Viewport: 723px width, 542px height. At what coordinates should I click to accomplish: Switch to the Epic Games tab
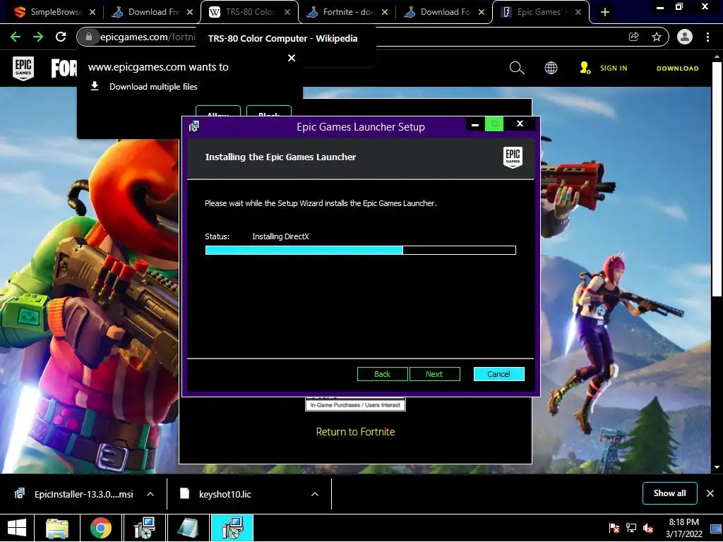coord(541,12)
